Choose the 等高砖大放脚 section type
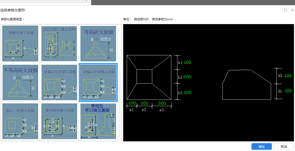The height and width of the screenshot is (151, 295). pos(98,44)
